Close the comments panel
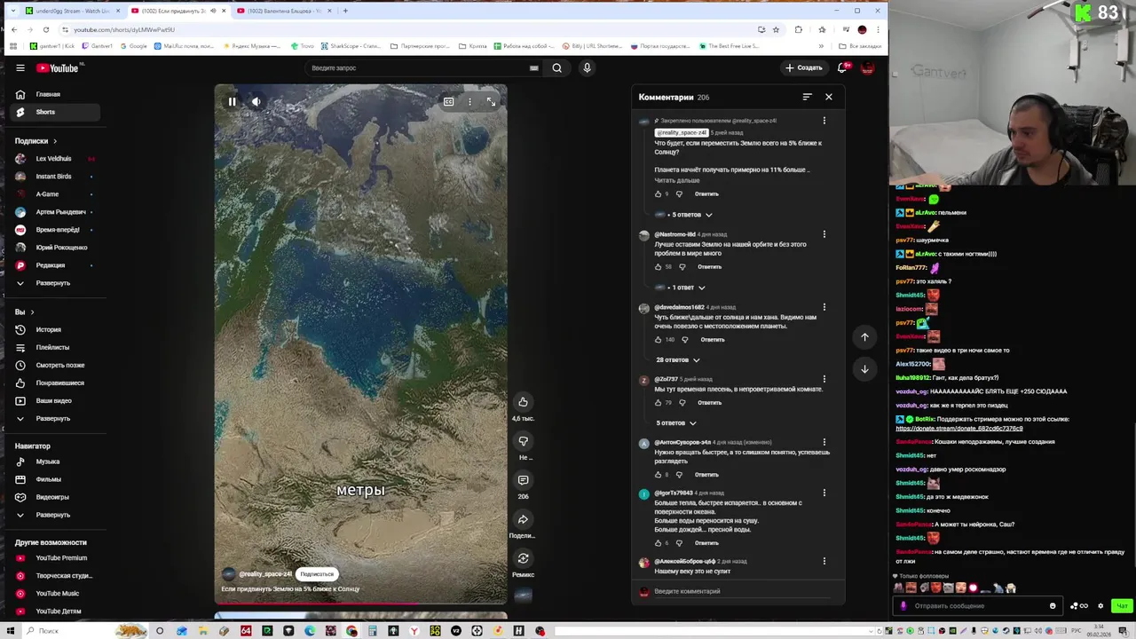The height and width of the screenshot is (639, 1136). pyautogui.click(x=829, y=97)
